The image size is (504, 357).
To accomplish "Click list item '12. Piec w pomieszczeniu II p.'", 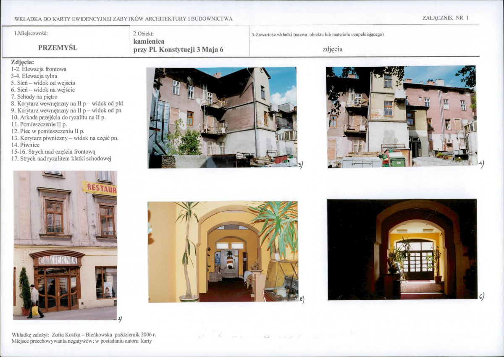I will pos(48,131).
